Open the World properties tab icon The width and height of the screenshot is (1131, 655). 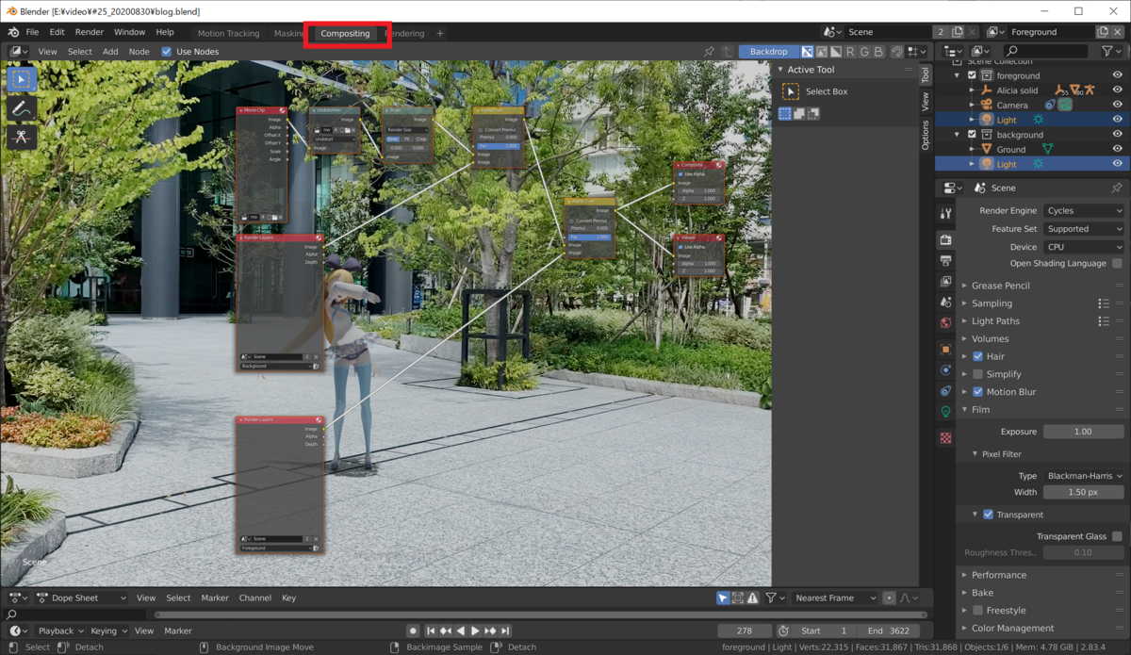(x=945, y=322)
